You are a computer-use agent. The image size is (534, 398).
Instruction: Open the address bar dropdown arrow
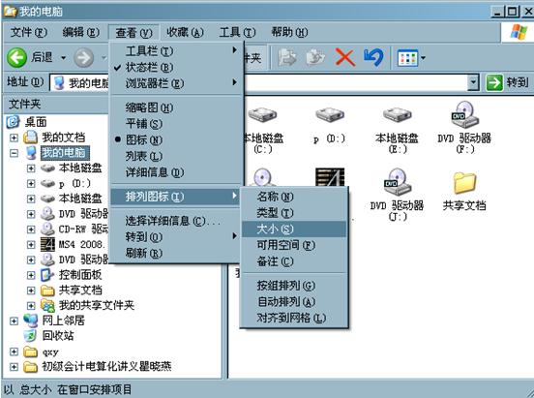pyautogui.click(x=473, y=82)
